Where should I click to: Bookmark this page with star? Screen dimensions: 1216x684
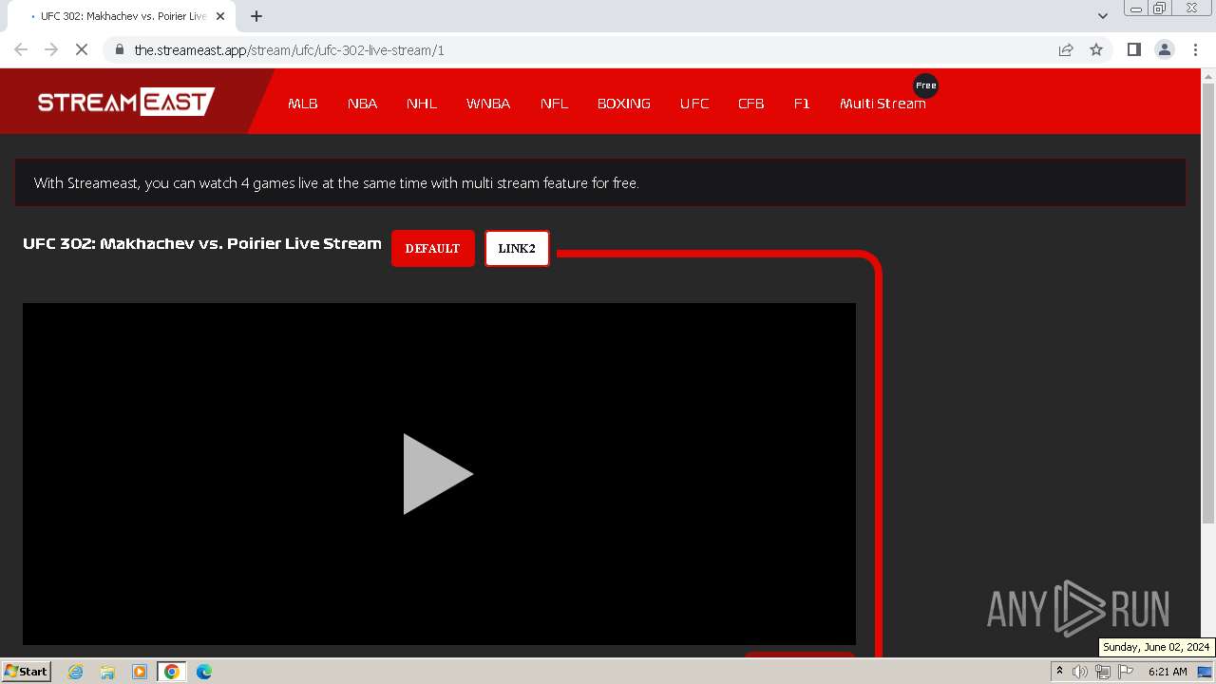[x=1096, y=49]
